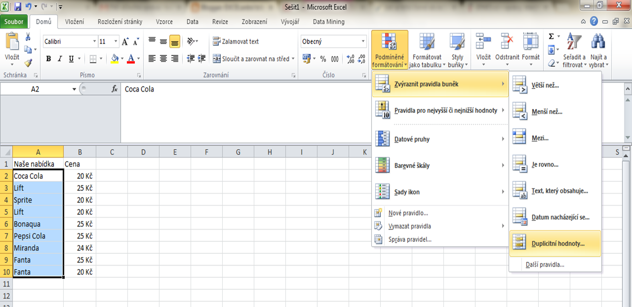Decrease font size with the small A icon
632x307 pixels.
[136, 42]
